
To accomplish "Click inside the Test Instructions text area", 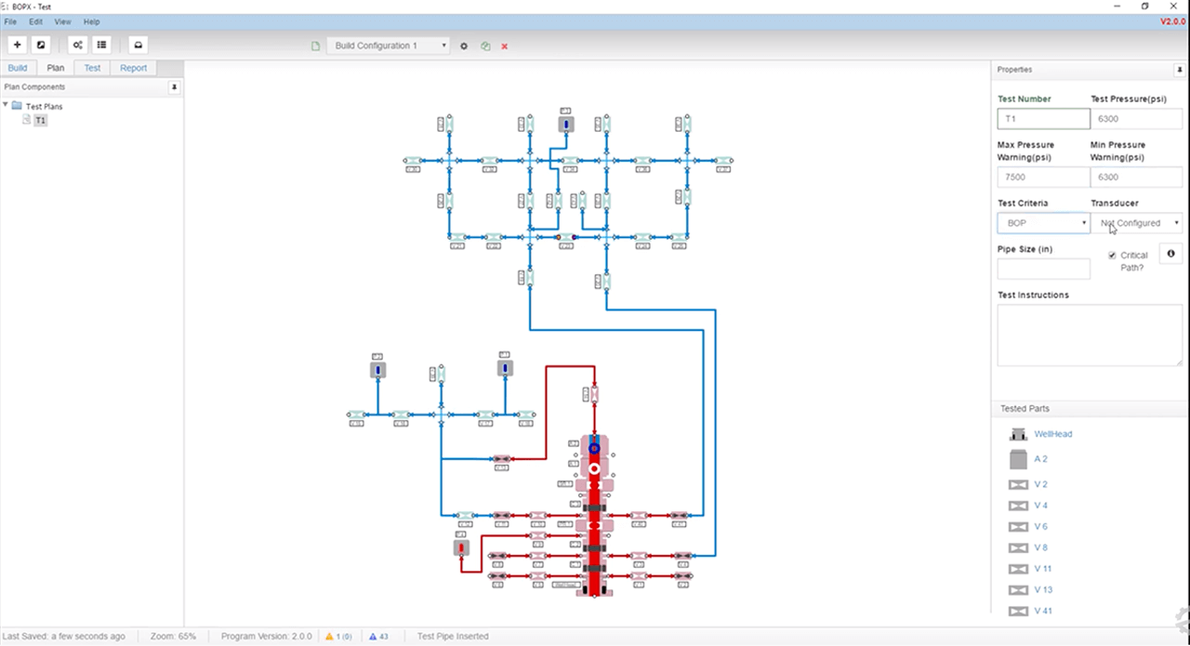I will (x=1088, y=335).
